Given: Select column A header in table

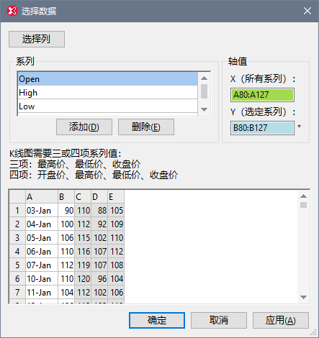Looking at the screenshot, I should click(42, 197).
